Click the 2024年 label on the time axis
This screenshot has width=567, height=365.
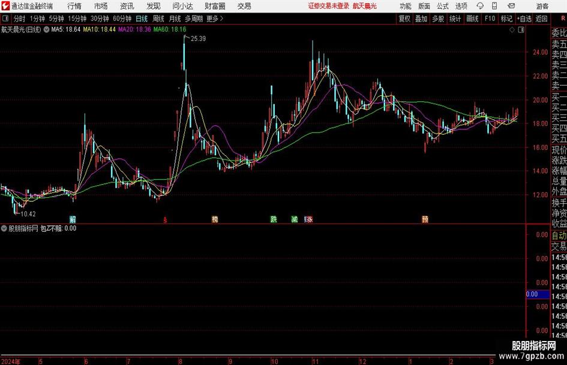point(11,361)
